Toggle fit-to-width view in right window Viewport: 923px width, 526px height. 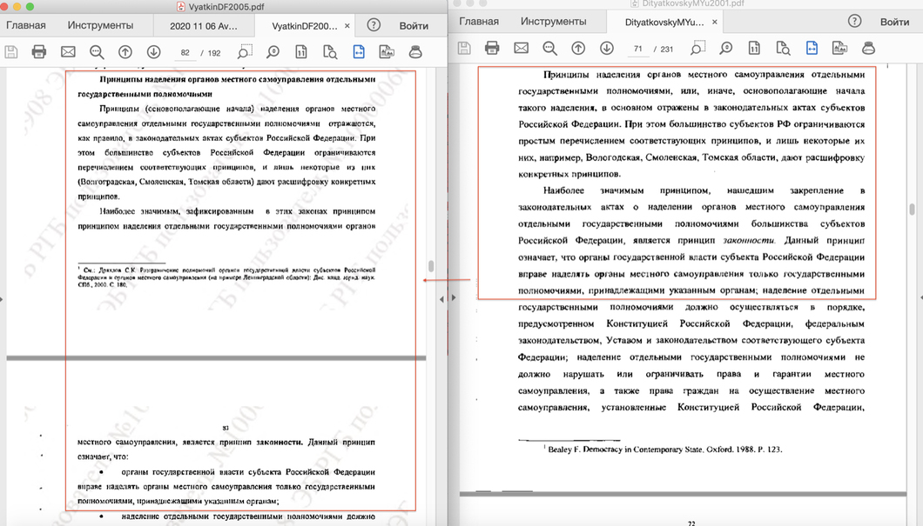pyautogui.click(x=812, y=48)
